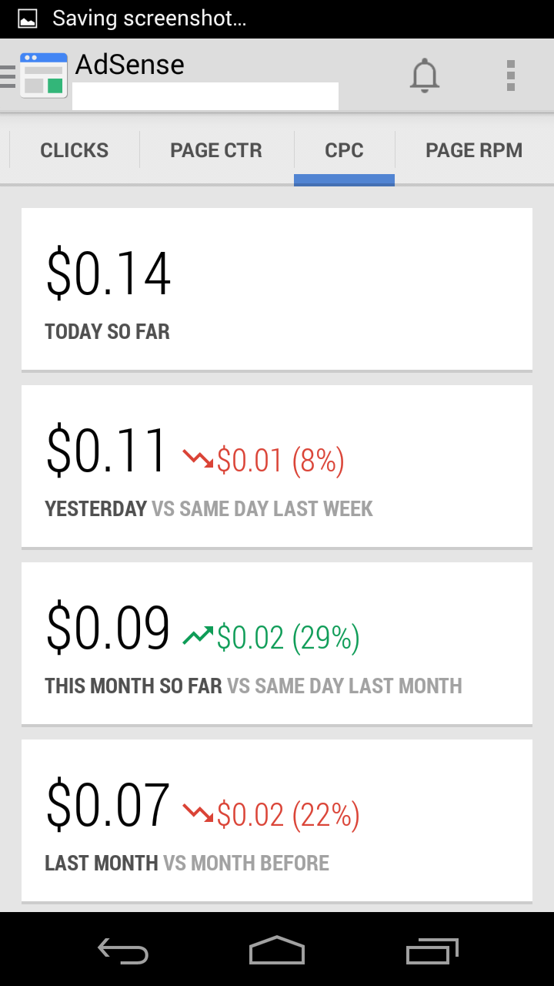Tap the Android home button
Viewport: 554px width, 986px height.
[277, 950]
